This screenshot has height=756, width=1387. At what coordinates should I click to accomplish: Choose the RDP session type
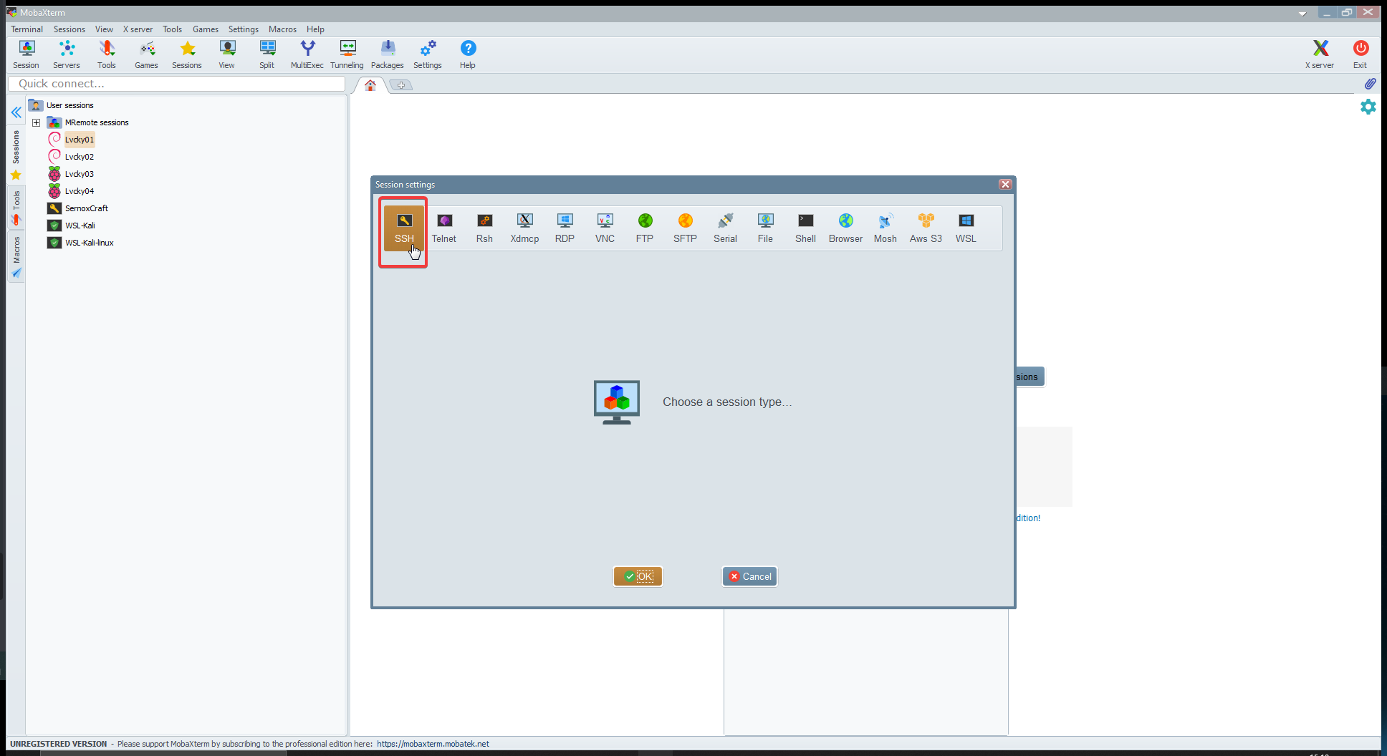565,228
